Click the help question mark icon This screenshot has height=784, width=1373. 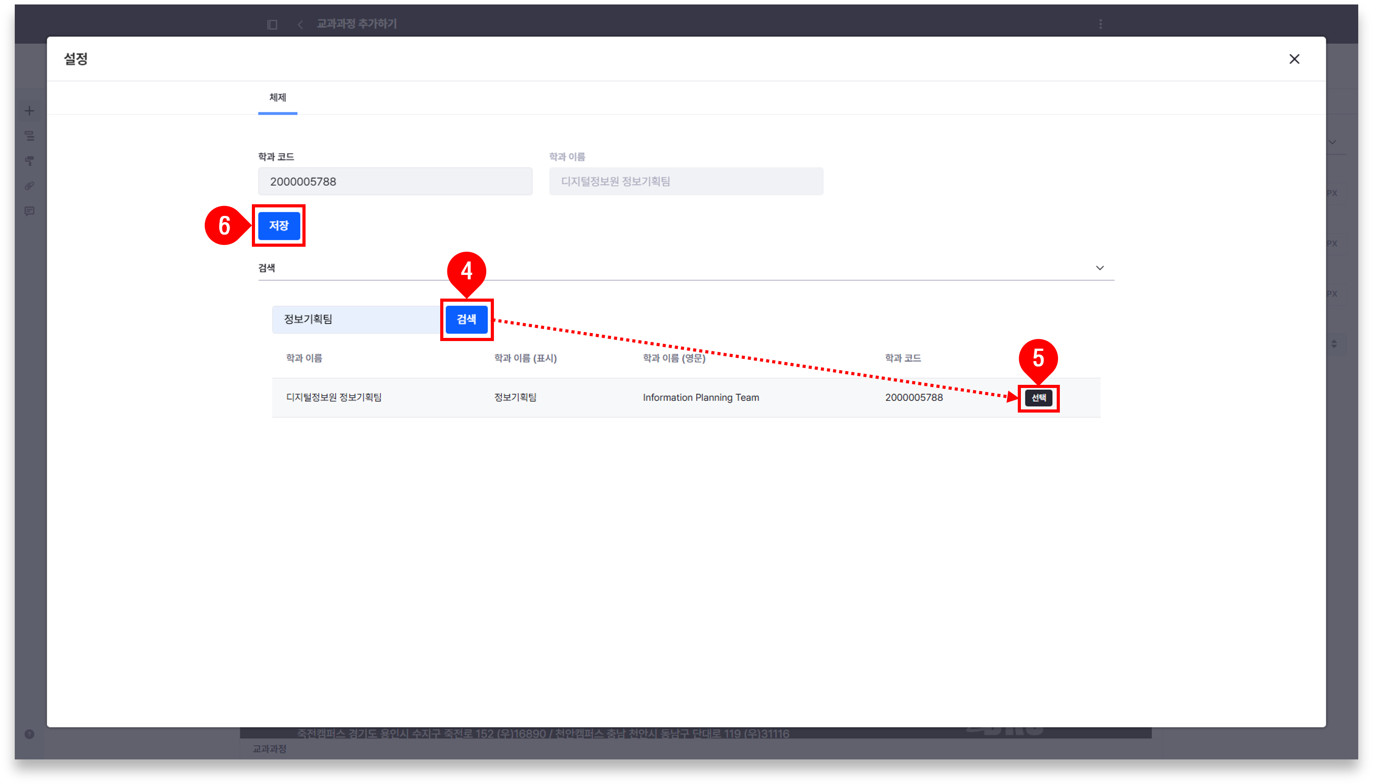pos(30,734)
